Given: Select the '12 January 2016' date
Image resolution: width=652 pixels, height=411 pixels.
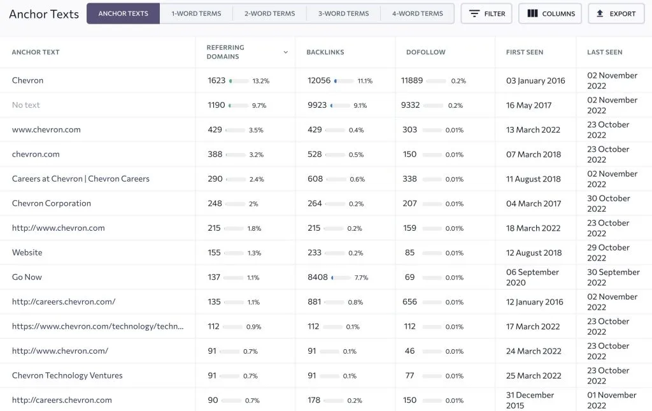Looking at the screenshot, I should (x=535, y=301).
